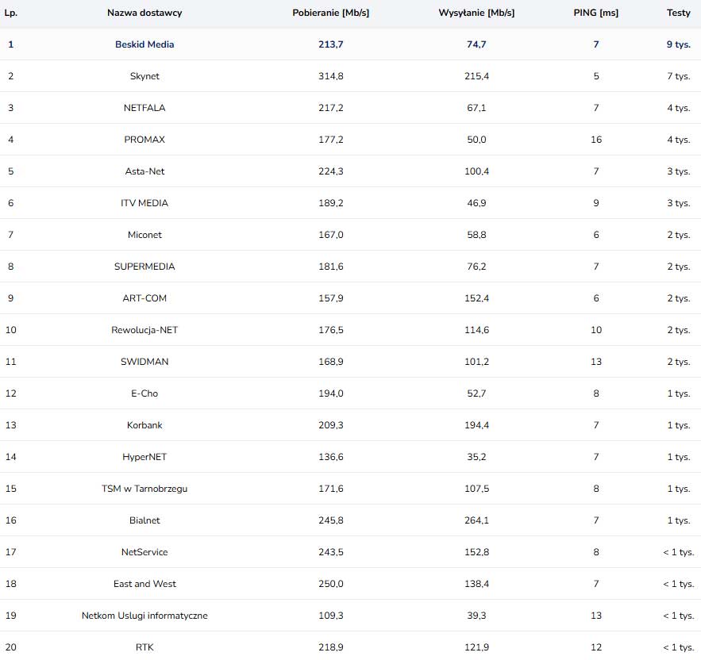Click Skynet's download value 314,8
Viewport: 701px width, 660px height.
point(331,76)
